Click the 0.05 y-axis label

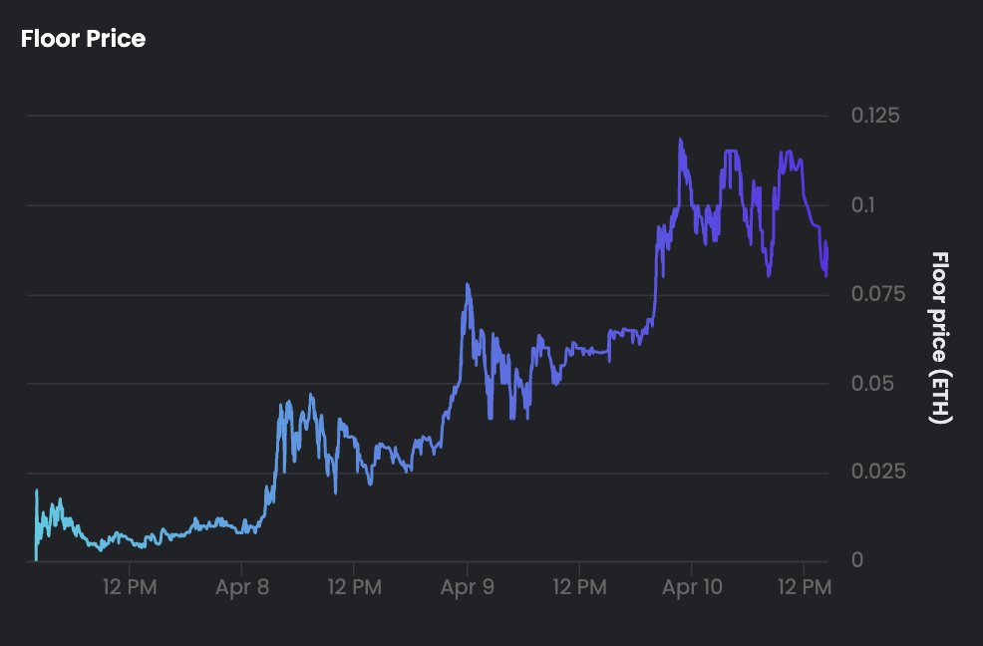click(x=872, y=383)
